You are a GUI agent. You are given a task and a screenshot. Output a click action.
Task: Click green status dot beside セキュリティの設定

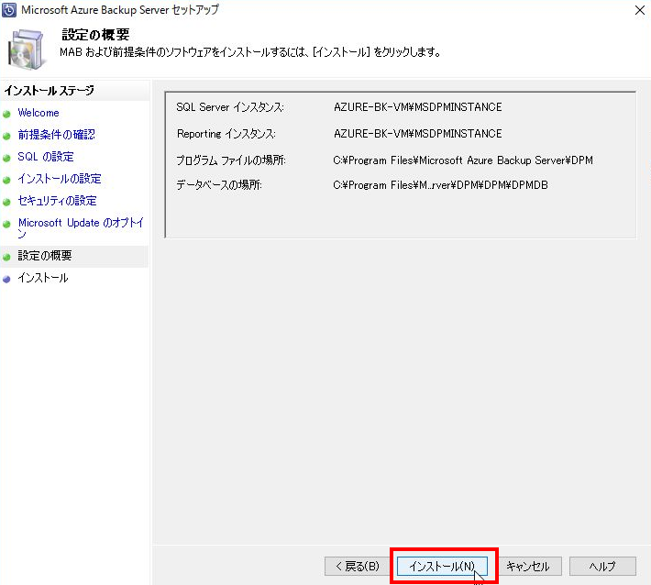[6, 202]
